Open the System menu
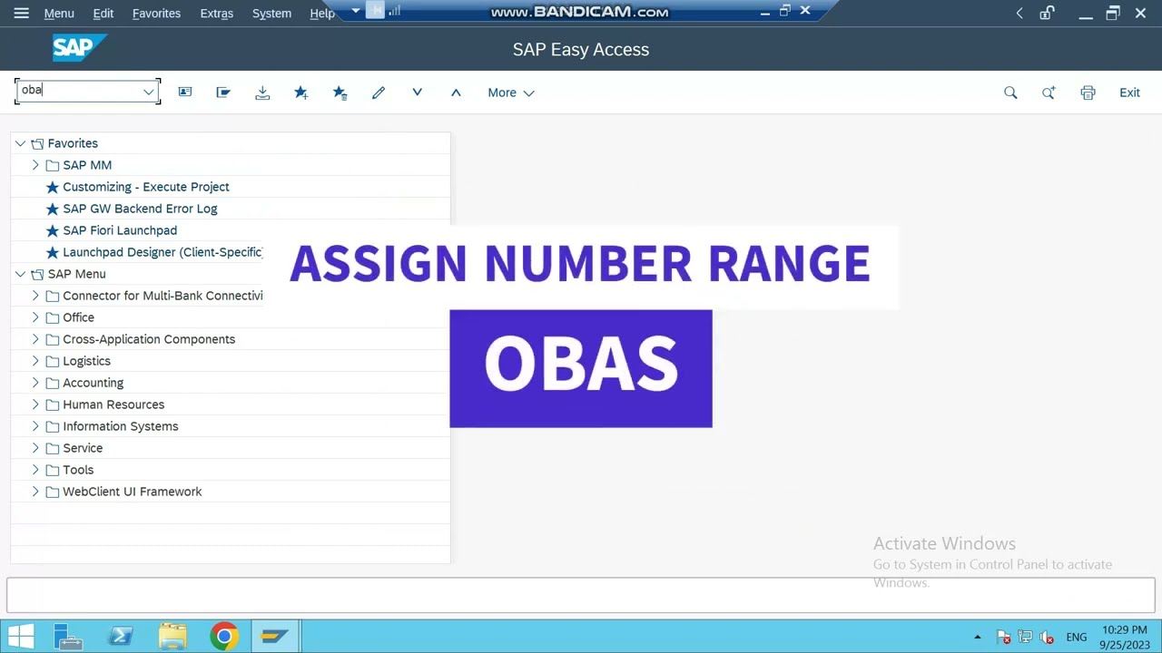 (271, 14)
